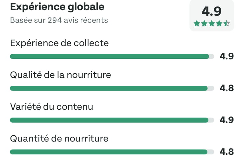Open the "Basée sur 294 avis récents" text

[59, 20]
